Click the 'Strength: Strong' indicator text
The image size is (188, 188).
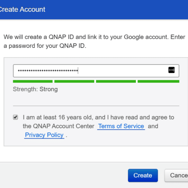[35, 89]
